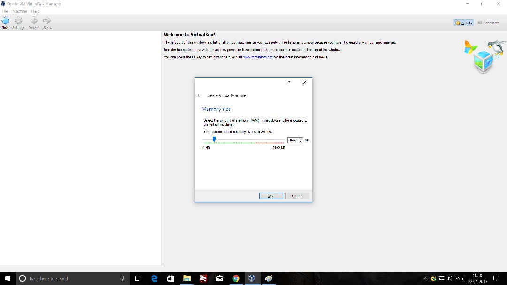Open File Explorer from the taskbar

(x=186, y=278)
